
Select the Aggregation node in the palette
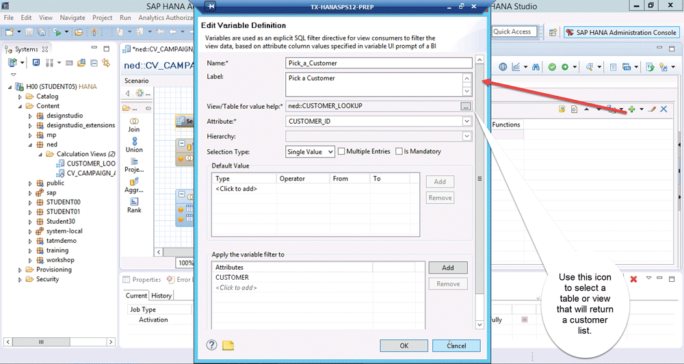tap(134, 185)
